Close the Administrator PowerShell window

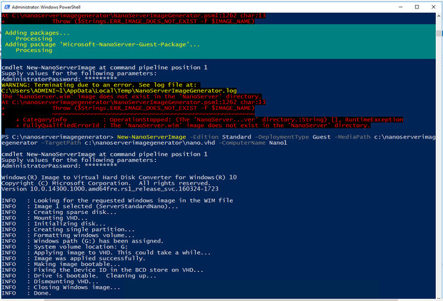[x=434, y=7]
